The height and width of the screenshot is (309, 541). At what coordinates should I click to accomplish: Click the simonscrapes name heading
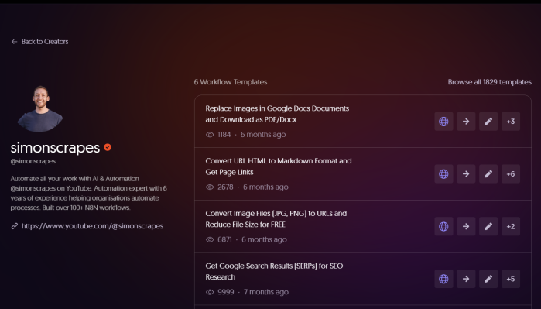click(55, 148)
